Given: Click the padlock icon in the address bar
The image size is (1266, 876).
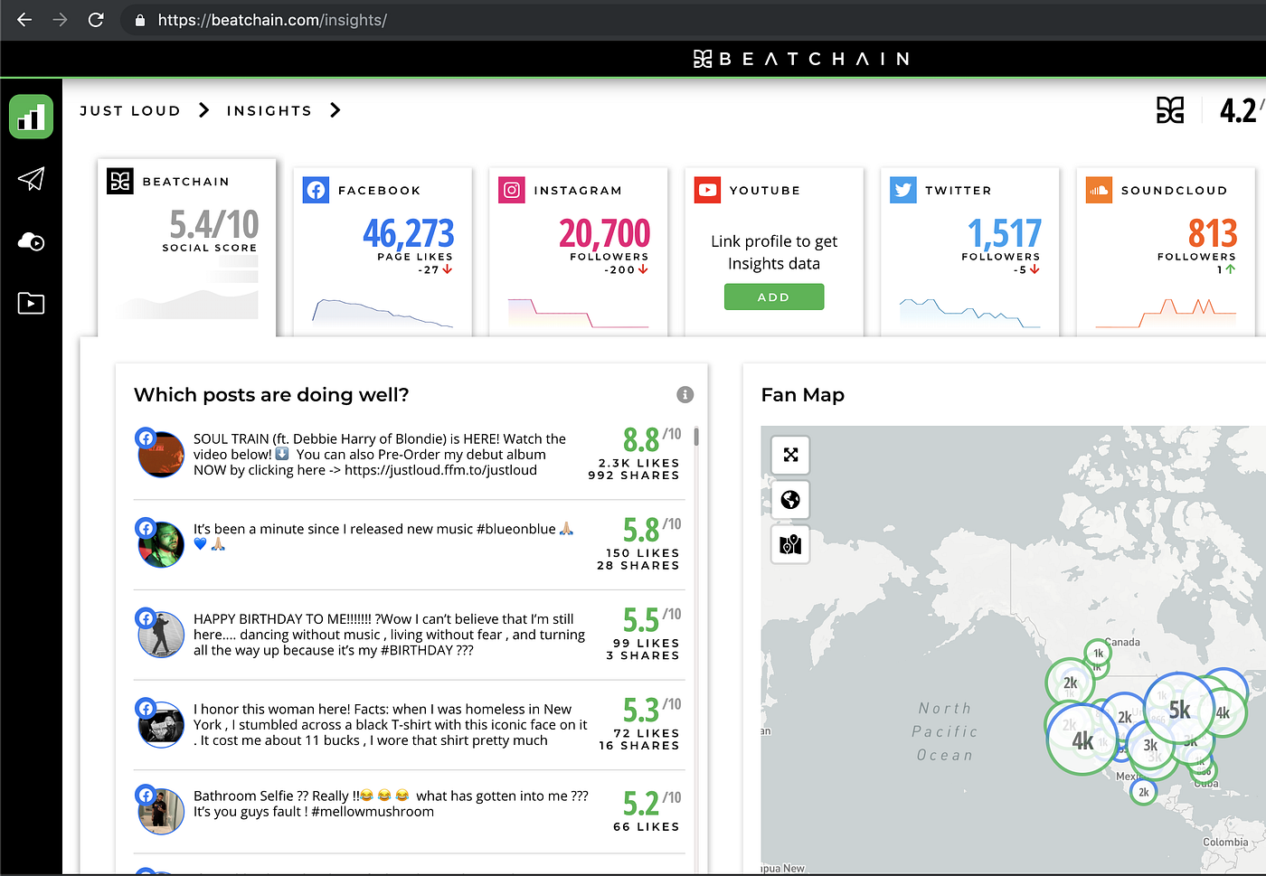Looking at the screenshot, I should (140, 20).
